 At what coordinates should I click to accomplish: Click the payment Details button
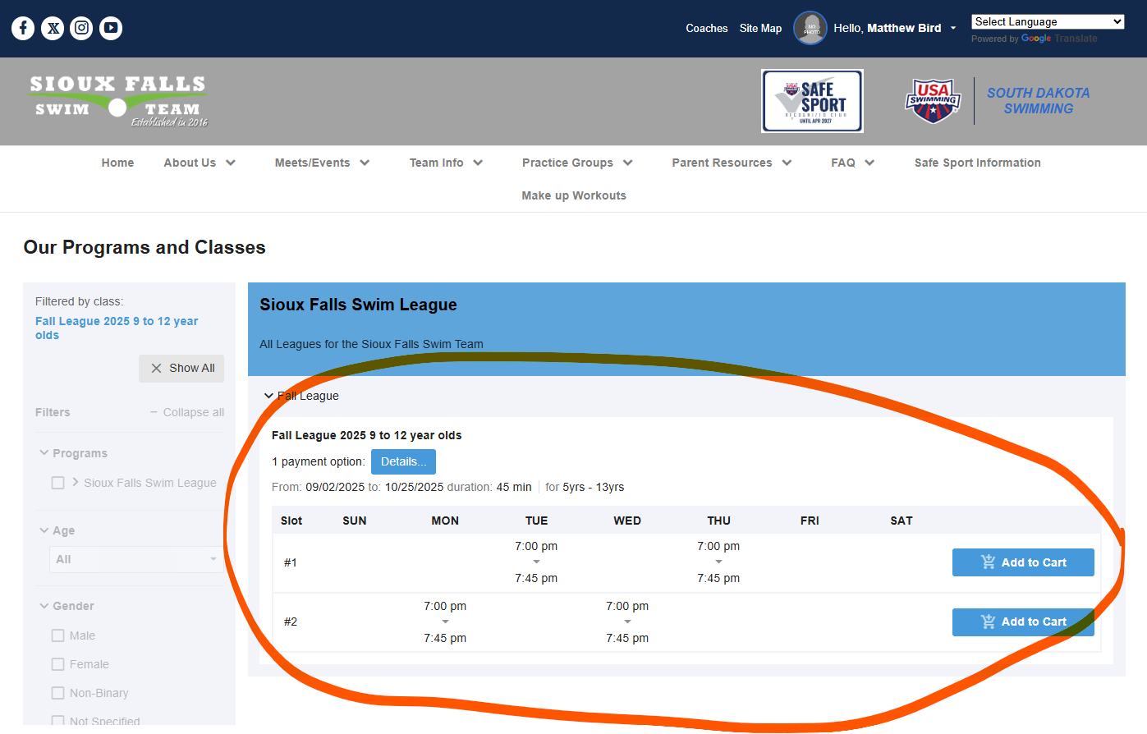(403, 461)
